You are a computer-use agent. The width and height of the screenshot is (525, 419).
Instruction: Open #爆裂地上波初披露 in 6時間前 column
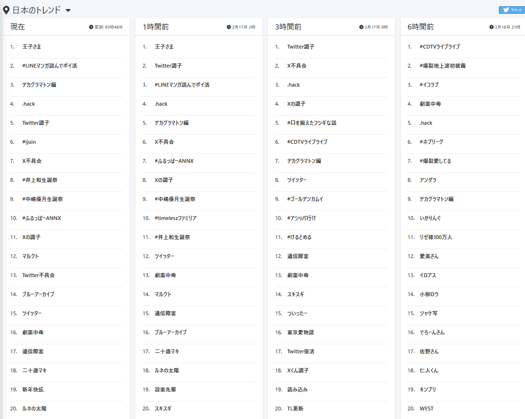coord(443,66)
